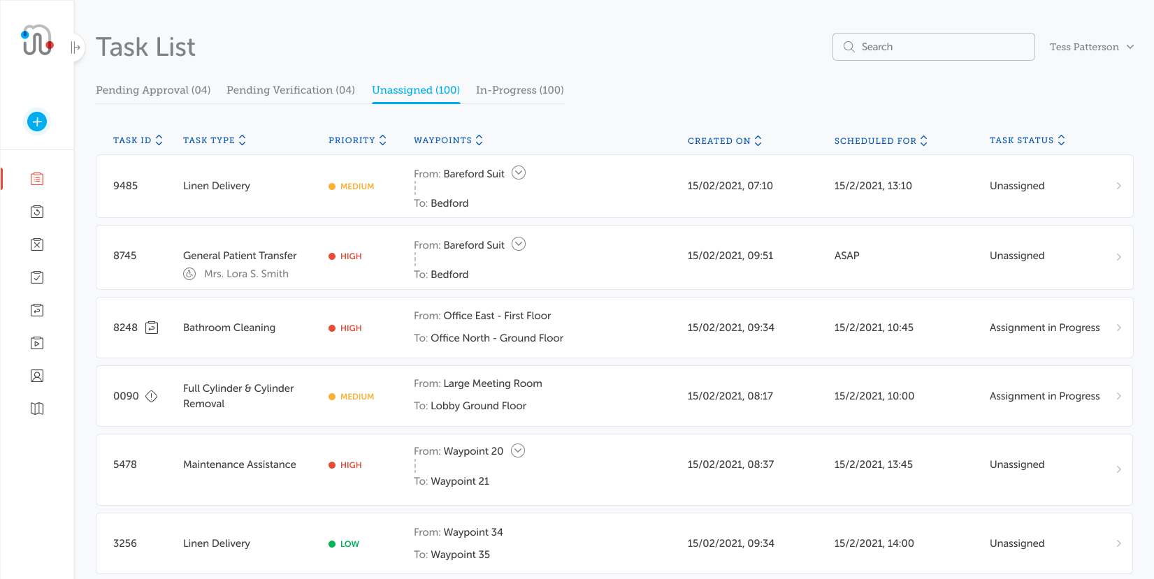Open the recurring tasks clipboard sidebar icon
This screenshot has height=579, width=1154.
[x=37, y=310]
